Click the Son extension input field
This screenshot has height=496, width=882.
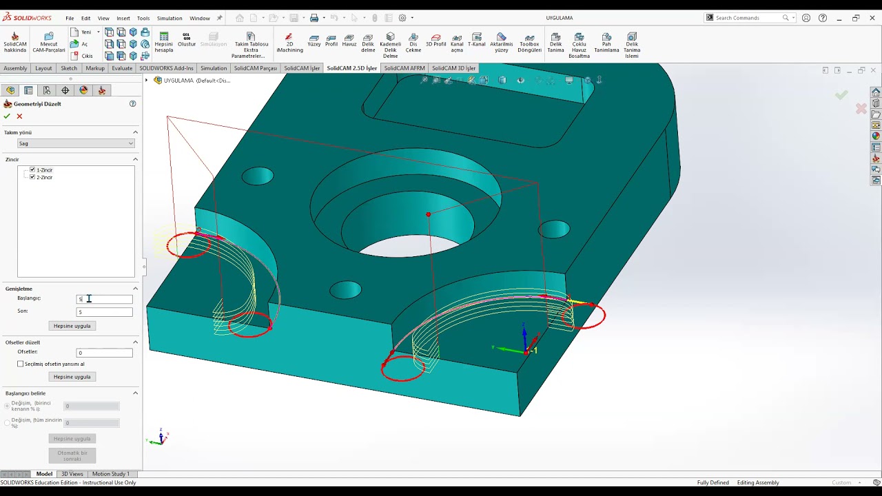click(104, 312)
